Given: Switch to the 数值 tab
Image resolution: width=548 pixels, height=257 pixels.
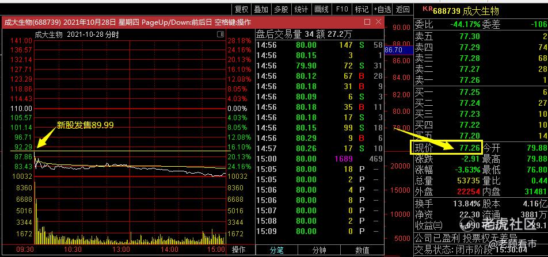Looking at the screenshot, I should point(362,250).
